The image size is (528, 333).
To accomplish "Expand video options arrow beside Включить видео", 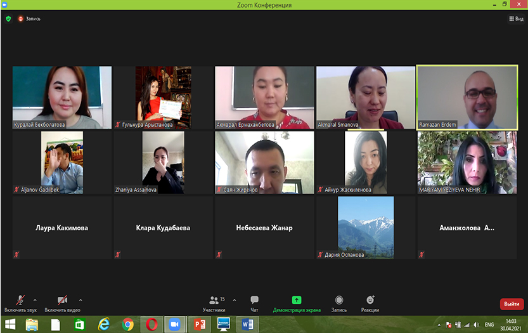I will 80,299.
